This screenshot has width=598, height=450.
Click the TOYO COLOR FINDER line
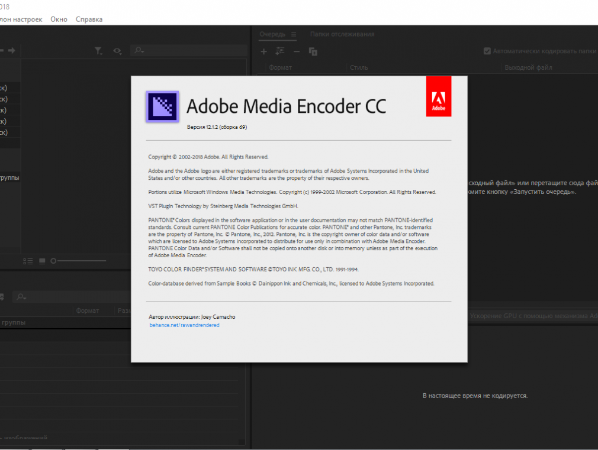coord(253,270)
